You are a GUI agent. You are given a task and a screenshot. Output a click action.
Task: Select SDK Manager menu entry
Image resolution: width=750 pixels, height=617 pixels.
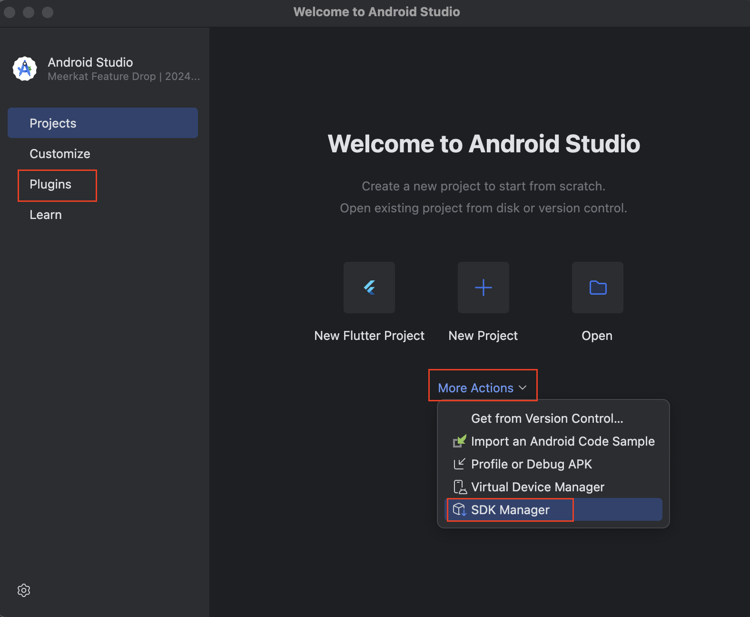[553, 509]
